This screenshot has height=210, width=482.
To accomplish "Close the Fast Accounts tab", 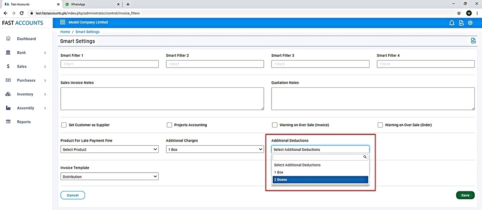I will (59, 4).
